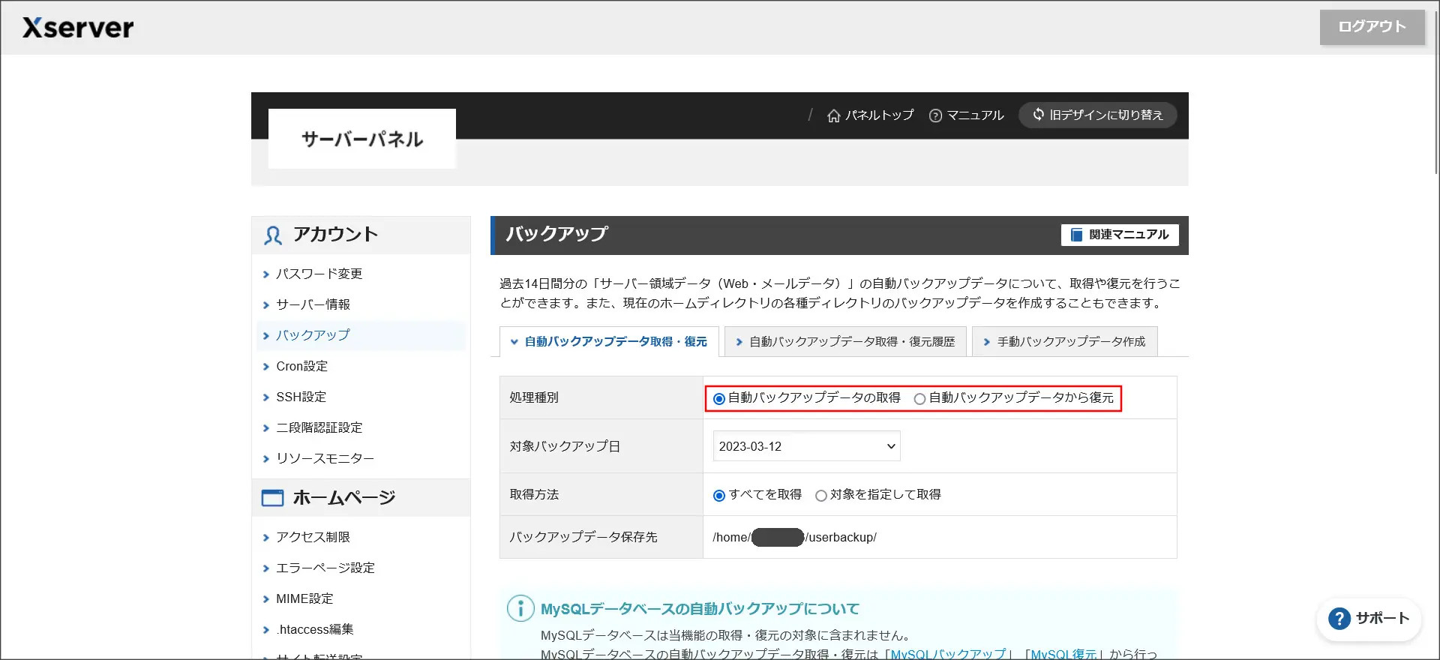Open アクセス制限 in the sidebar
1440x660 pixels.
pos(313,537)
